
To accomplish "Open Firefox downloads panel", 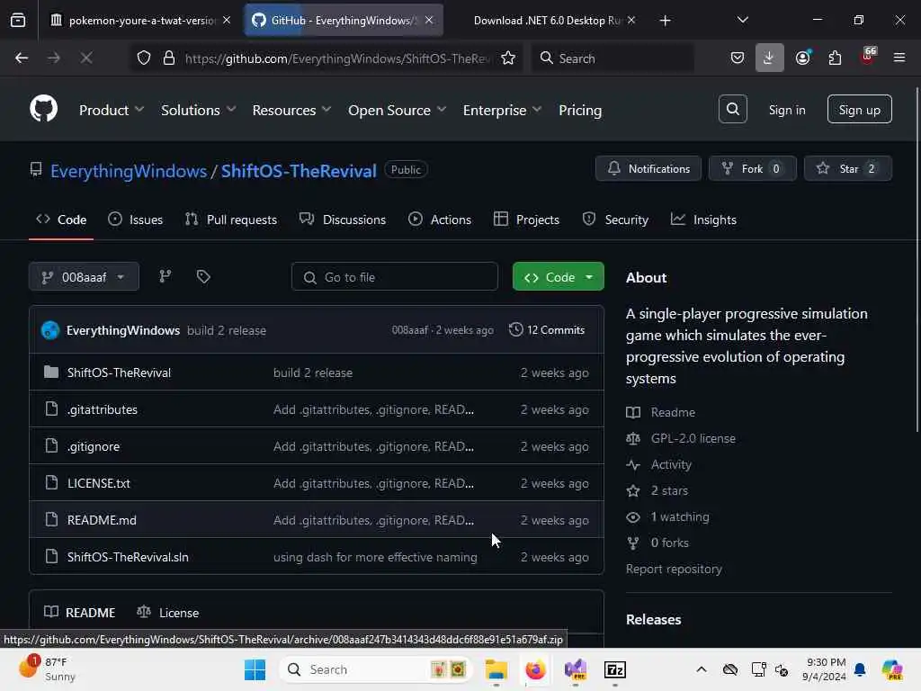I will tap(769, 58).
